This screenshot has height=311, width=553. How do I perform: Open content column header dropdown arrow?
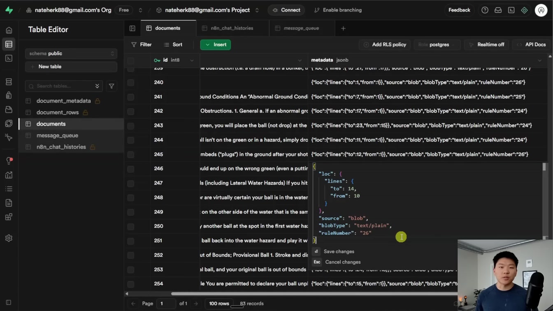[300, 60]
